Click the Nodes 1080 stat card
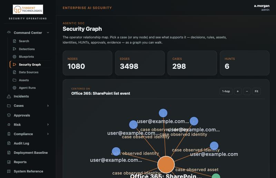 click(x=87, y=63)
